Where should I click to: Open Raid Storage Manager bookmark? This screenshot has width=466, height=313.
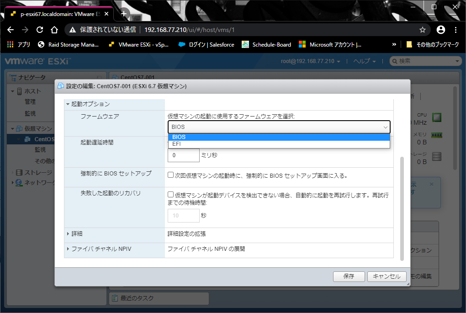point(69,45)
